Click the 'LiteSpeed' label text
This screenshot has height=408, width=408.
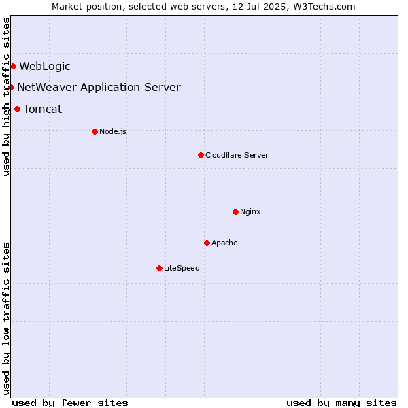tap(182, 269)
